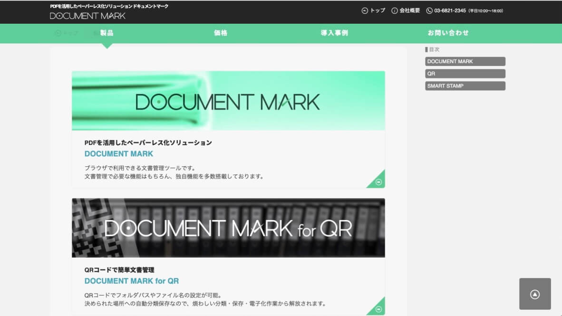Click the DOCUMENT MARK for QR banner image
Image resolution: width=562 pixels, height=316 pixels.
[228, 228]
